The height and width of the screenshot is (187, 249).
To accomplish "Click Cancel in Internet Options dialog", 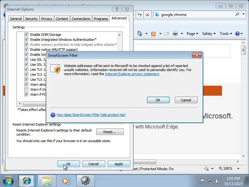I will 94,164.
